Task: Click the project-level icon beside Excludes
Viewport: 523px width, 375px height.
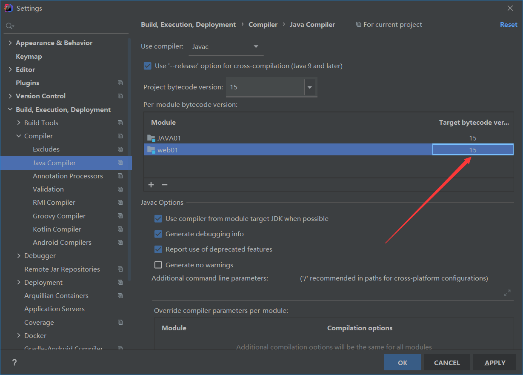Action: (120, 149)
